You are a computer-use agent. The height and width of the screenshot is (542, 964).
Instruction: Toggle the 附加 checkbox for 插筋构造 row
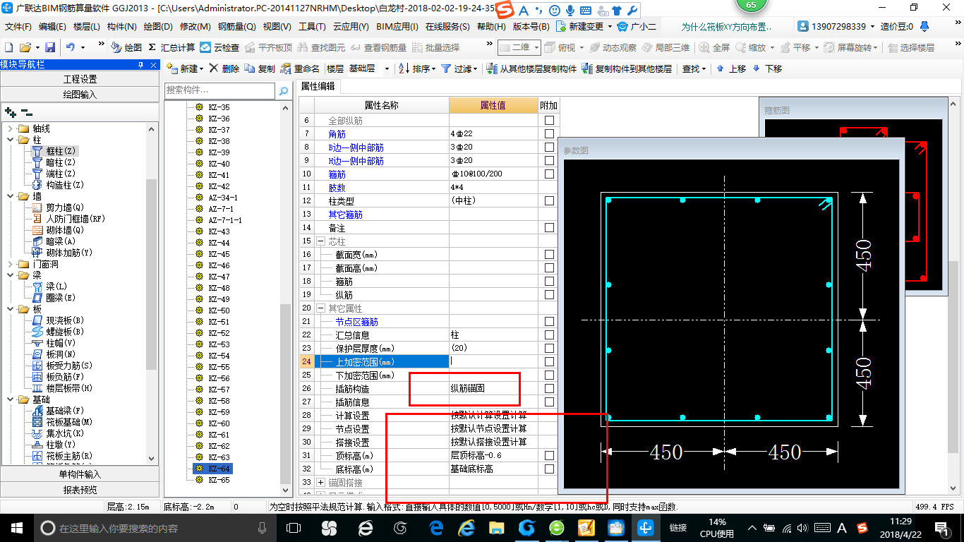549,388
